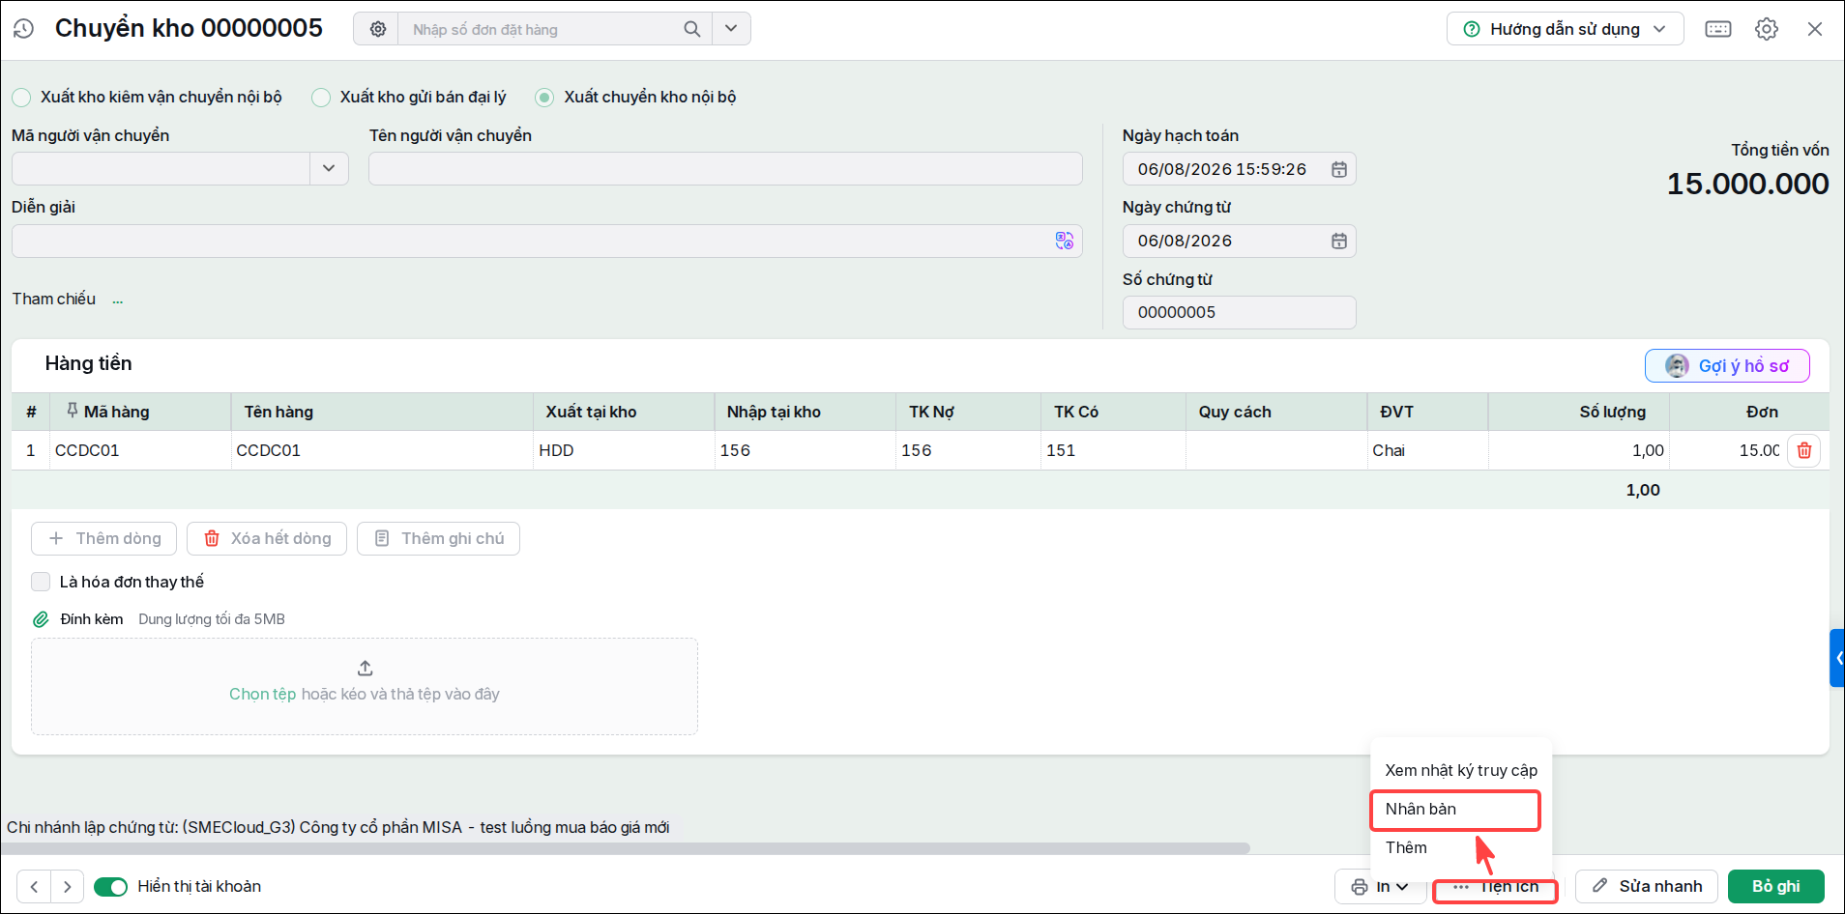Open the settings gear in top-right header
This screenshot has width=1845, height=914.
pyautogui.click(x=1767, y=29)
